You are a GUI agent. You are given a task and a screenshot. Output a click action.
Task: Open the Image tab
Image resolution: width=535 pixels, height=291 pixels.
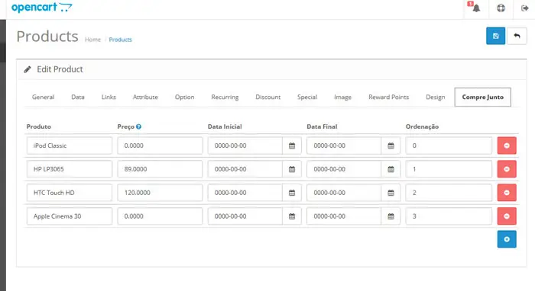pos(342,97)
